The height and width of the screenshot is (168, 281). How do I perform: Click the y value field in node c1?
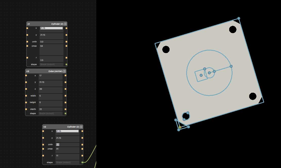[52, 36]
